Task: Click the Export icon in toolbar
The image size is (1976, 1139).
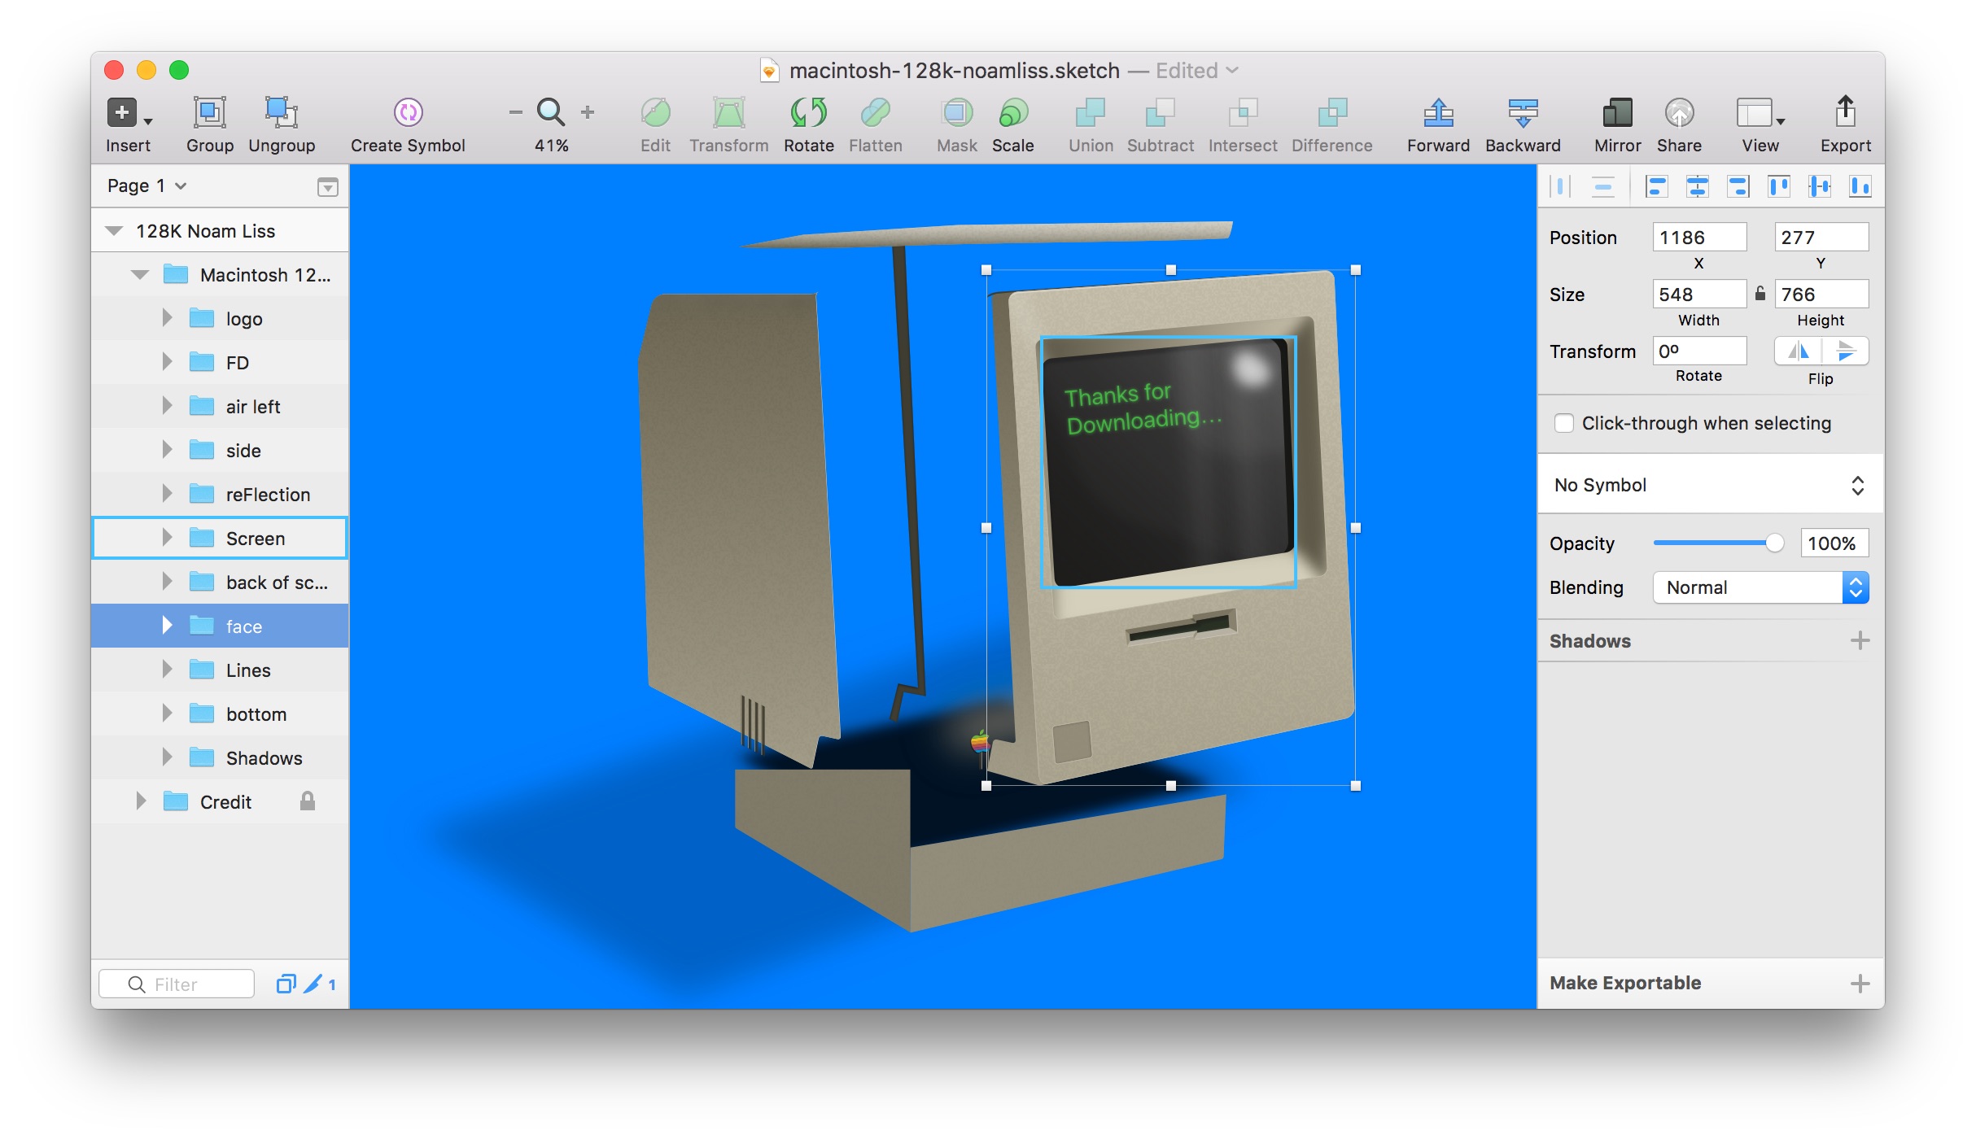Action: (x=1845, y=113)
